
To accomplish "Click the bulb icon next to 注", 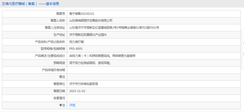I will 61,105.
